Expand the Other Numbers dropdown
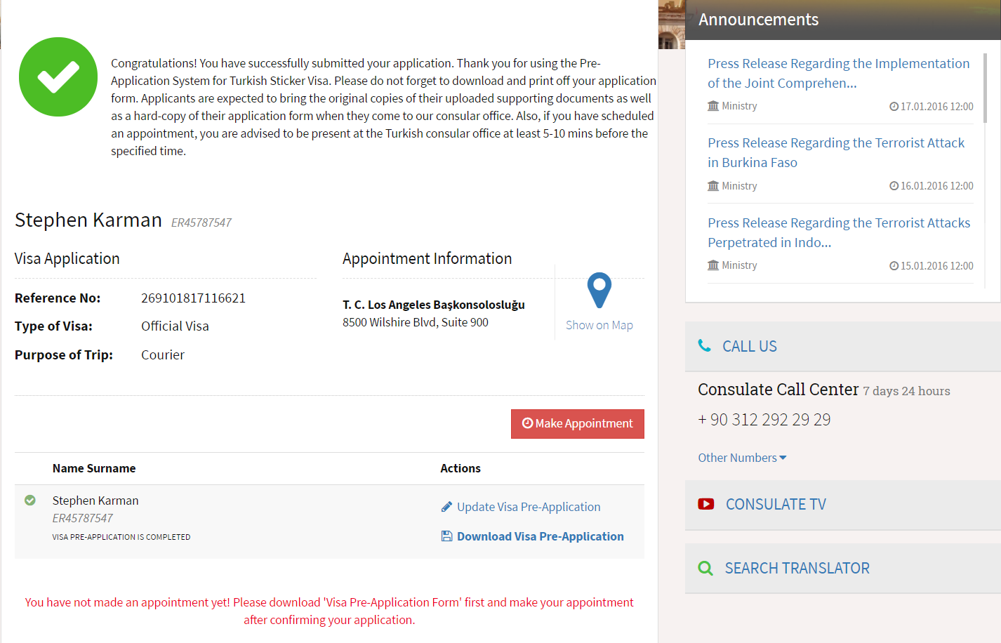The height and width of the screenshot is (643, 1001). 742,458
